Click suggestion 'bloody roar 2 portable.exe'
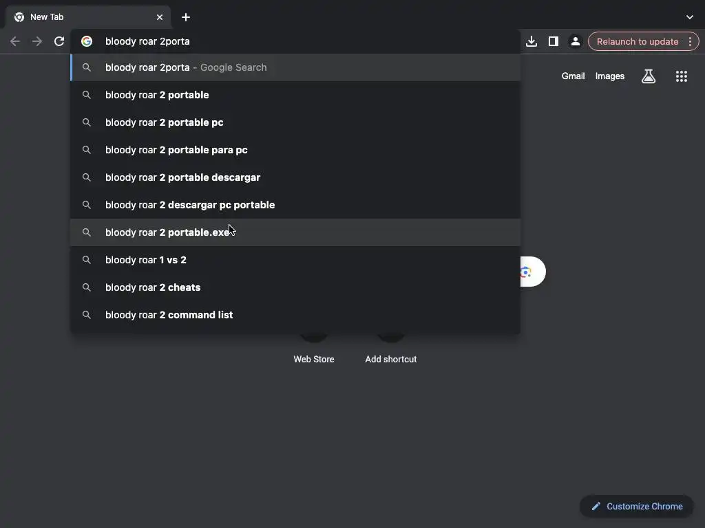 [x=295, y=232]
